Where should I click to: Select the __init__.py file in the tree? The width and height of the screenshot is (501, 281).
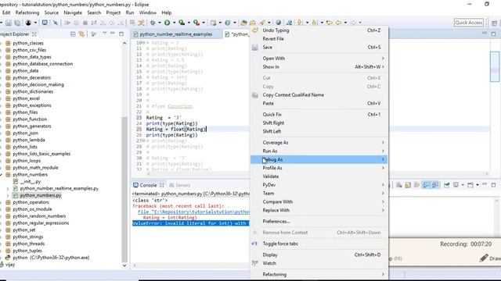tap(31, 182)
